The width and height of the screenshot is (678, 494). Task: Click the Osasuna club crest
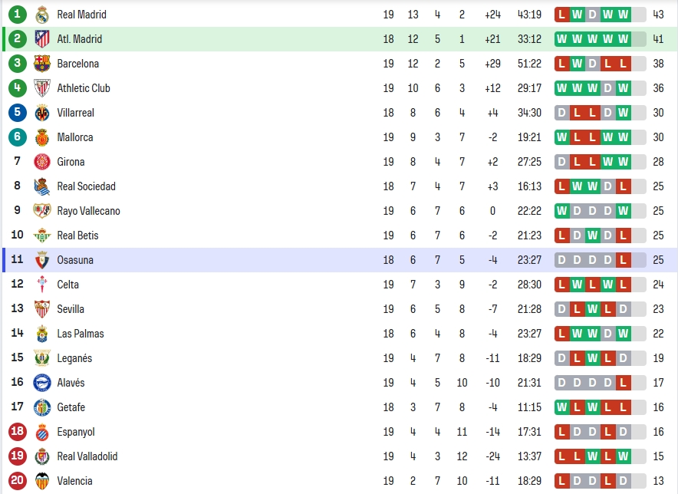coord(42,260)
